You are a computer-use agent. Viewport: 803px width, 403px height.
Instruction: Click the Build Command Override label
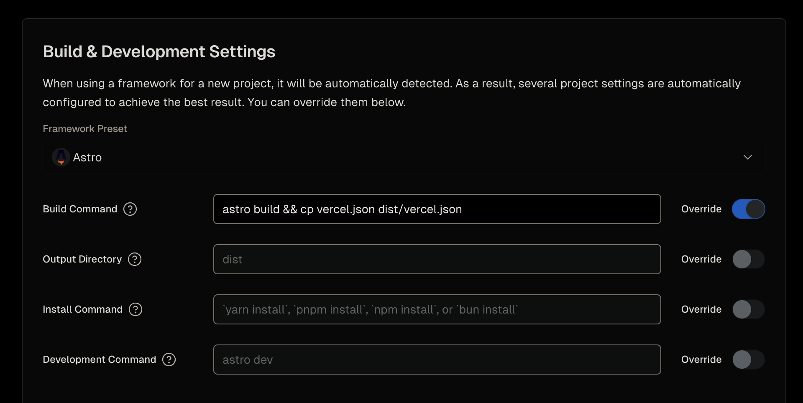701,209
